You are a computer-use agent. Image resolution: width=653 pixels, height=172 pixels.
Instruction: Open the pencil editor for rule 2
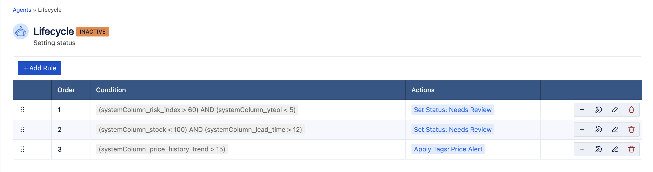click(615, 130)
